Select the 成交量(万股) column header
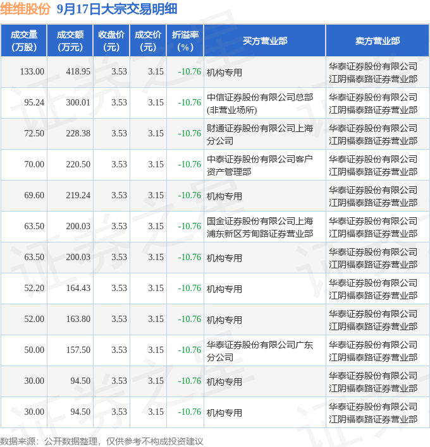The image size is (430, 447). 24,41
